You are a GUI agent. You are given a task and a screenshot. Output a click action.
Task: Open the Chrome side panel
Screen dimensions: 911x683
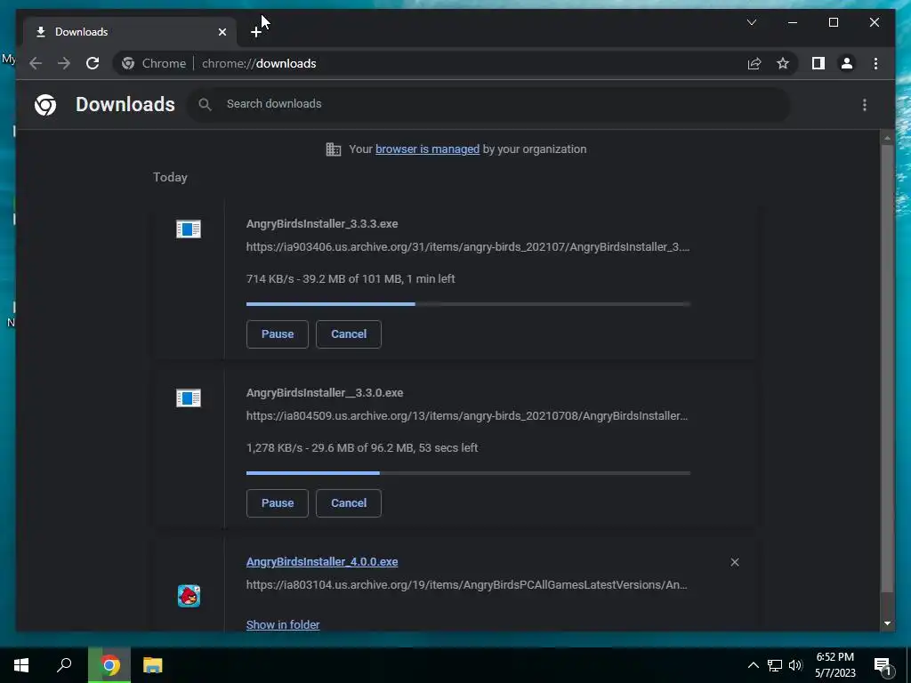pos(818,63)
